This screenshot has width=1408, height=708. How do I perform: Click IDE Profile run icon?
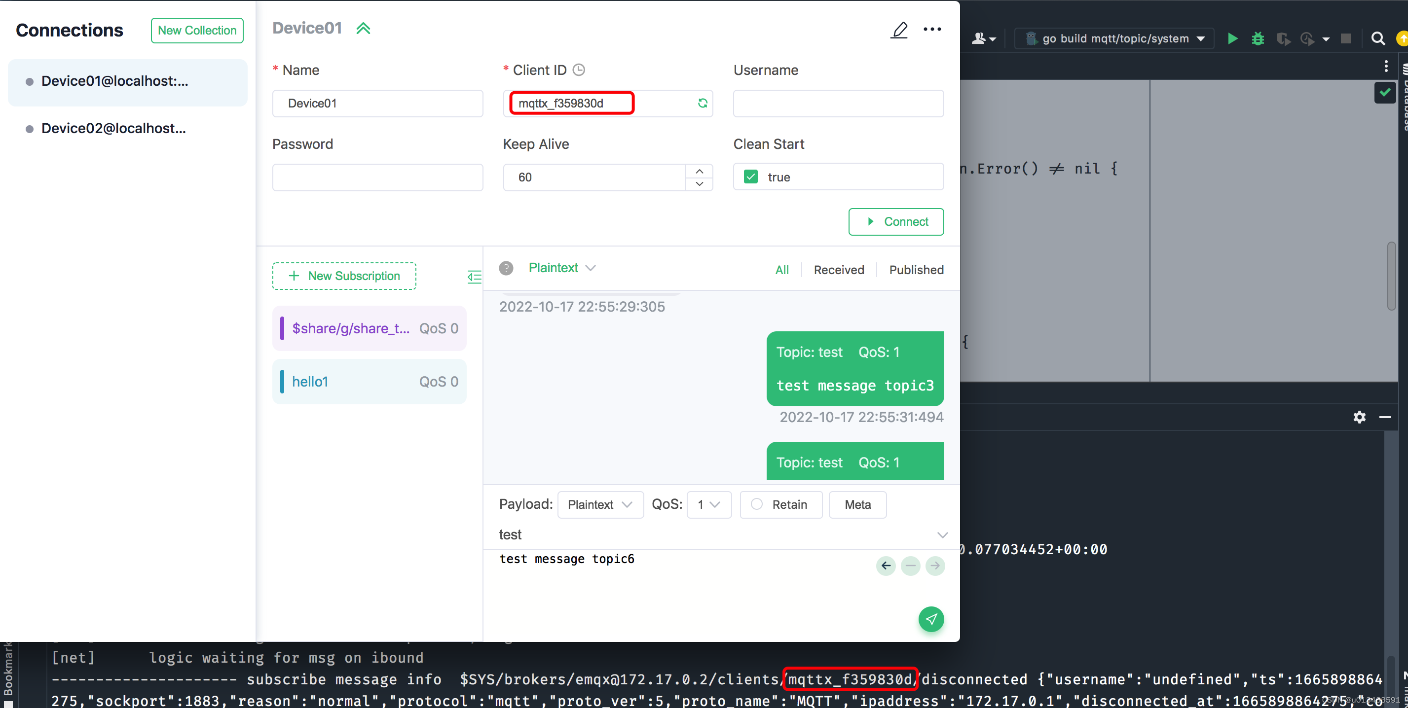pos(1307,39)
